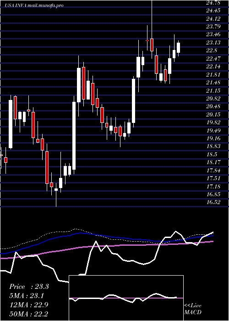
Task: Select the 'USA INVA mail.munafa.pro' chart title
Action: click(x=34, y=6)
